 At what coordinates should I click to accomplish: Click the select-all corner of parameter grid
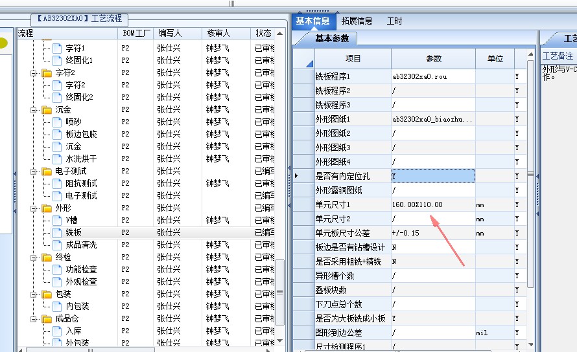[304, 59]
